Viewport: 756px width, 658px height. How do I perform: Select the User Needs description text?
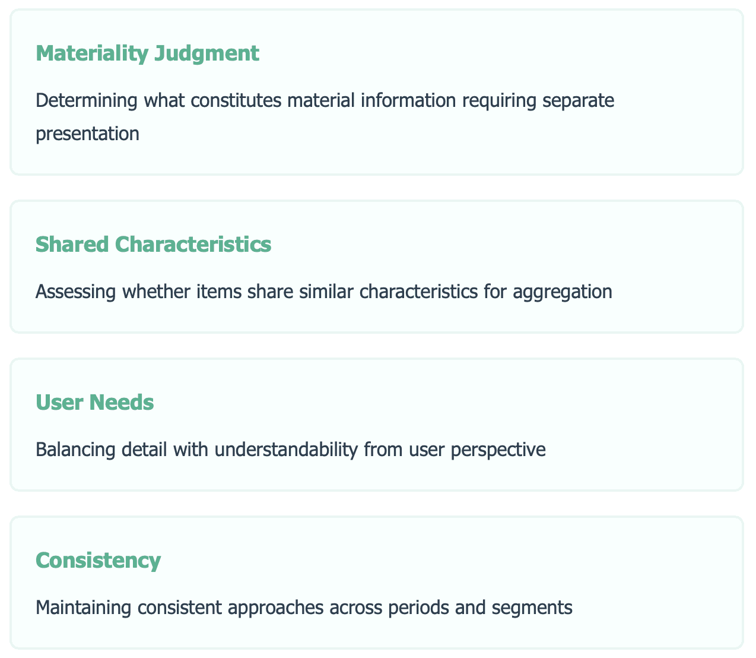(x=291, y=450)
